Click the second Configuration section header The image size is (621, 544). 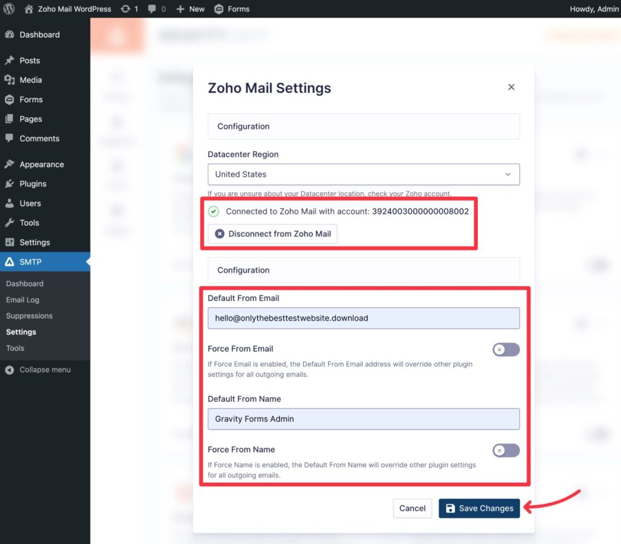click(364, 270)
